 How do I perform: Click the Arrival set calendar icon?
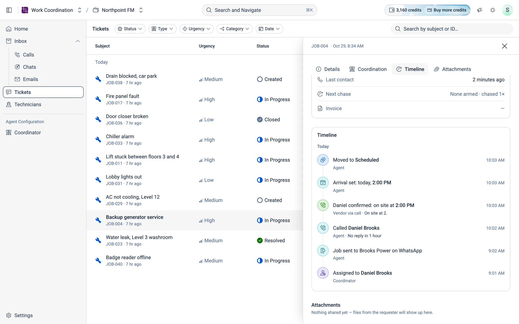coord(323,183)
